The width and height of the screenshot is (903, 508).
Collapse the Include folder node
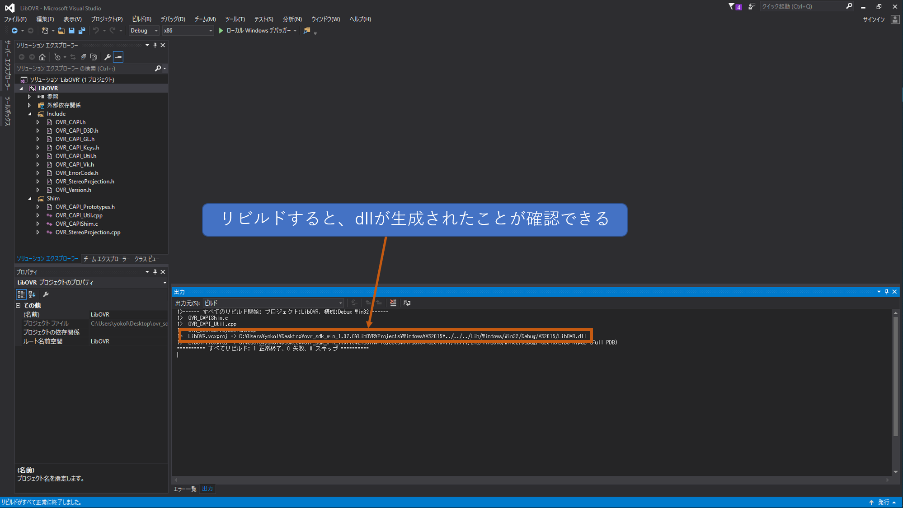pyautogui.click(x=30, y=114)
